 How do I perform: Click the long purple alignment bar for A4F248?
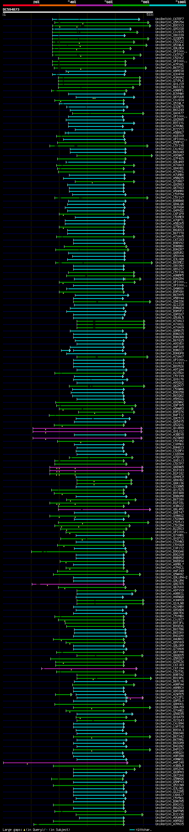pyautogui.click(x=66, y=763)
